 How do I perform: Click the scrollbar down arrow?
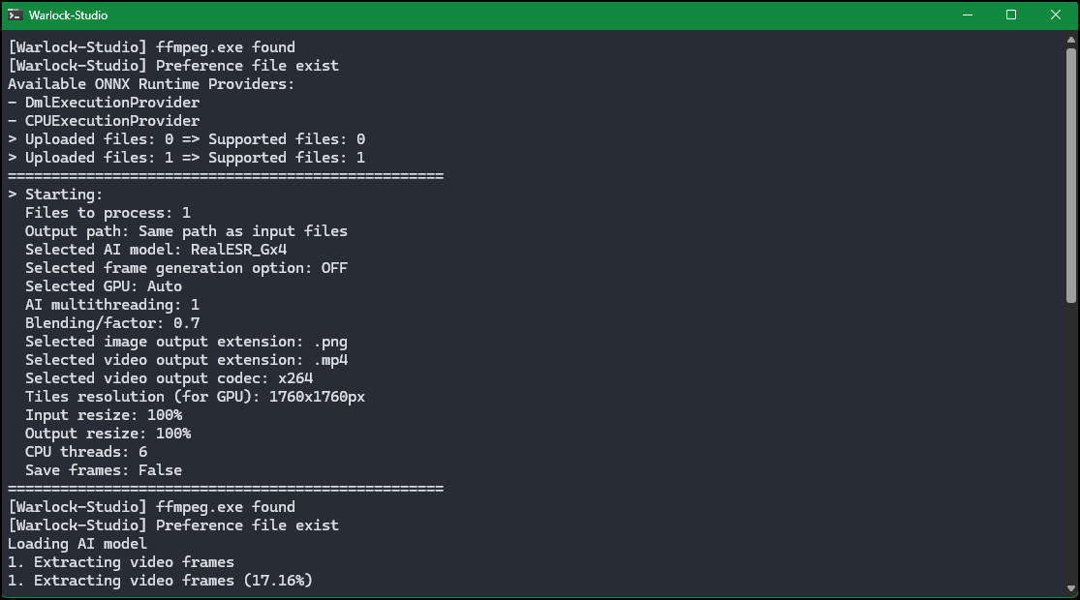[1070, 589]
